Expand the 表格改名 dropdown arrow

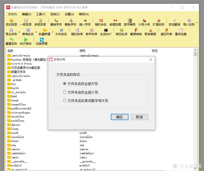point(36,32)
